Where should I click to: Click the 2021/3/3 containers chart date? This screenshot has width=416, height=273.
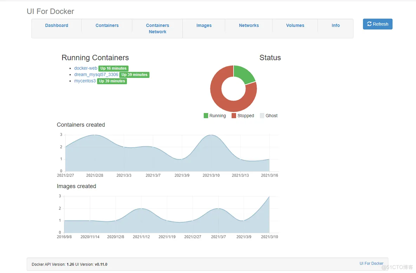(124, 175)
